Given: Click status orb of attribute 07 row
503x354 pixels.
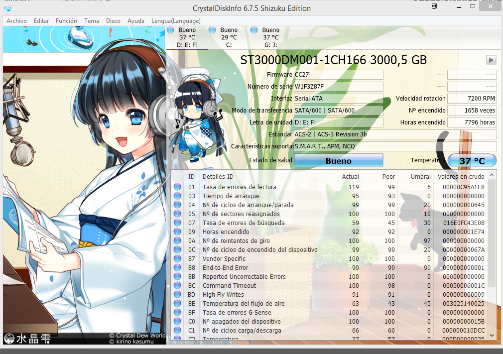Looking at the screenshot, I should (177, 223).
